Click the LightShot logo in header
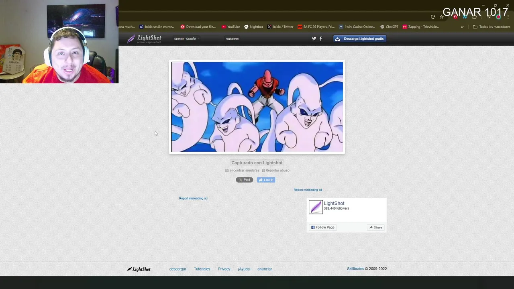This screenshot has height=289, width=514. [x=145, y=39]
